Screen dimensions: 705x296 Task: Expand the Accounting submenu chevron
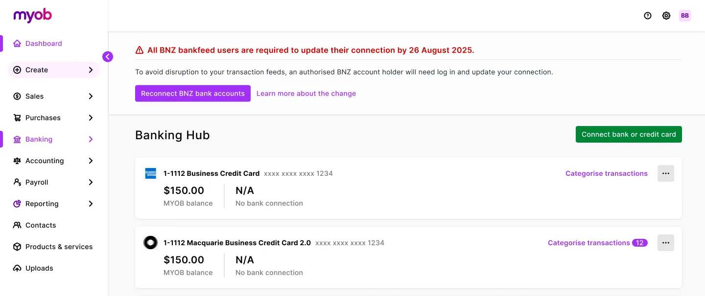91,161
